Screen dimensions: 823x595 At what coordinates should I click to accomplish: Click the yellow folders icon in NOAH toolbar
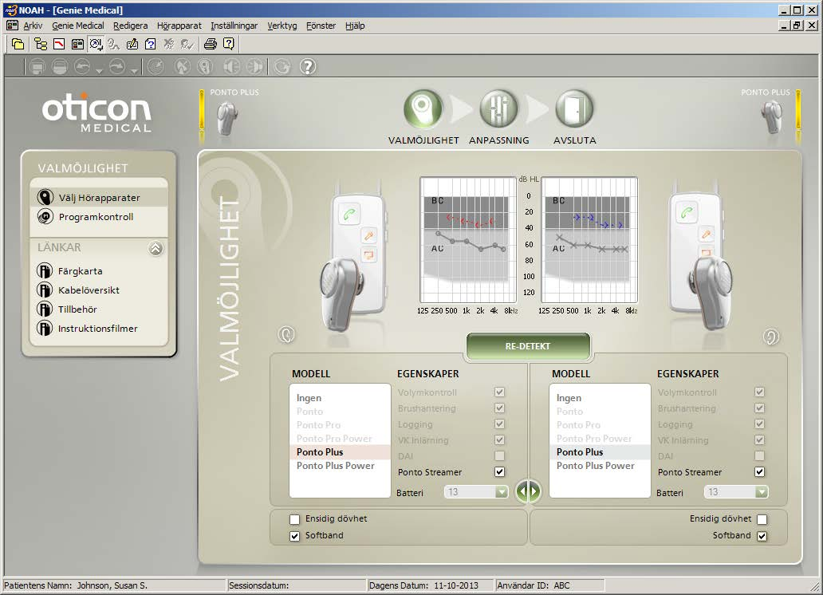[x=18, y=44]
